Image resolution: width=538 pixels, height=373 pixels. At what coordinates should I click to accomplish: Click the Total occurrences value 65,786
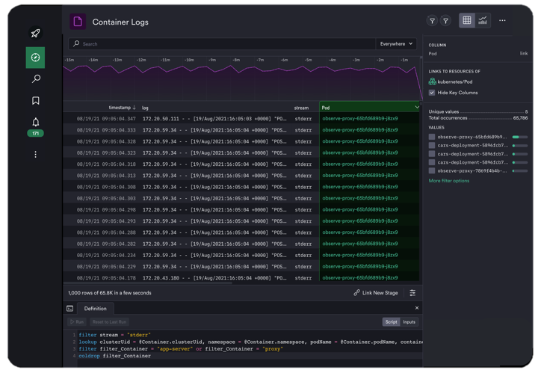coord(520,117)
